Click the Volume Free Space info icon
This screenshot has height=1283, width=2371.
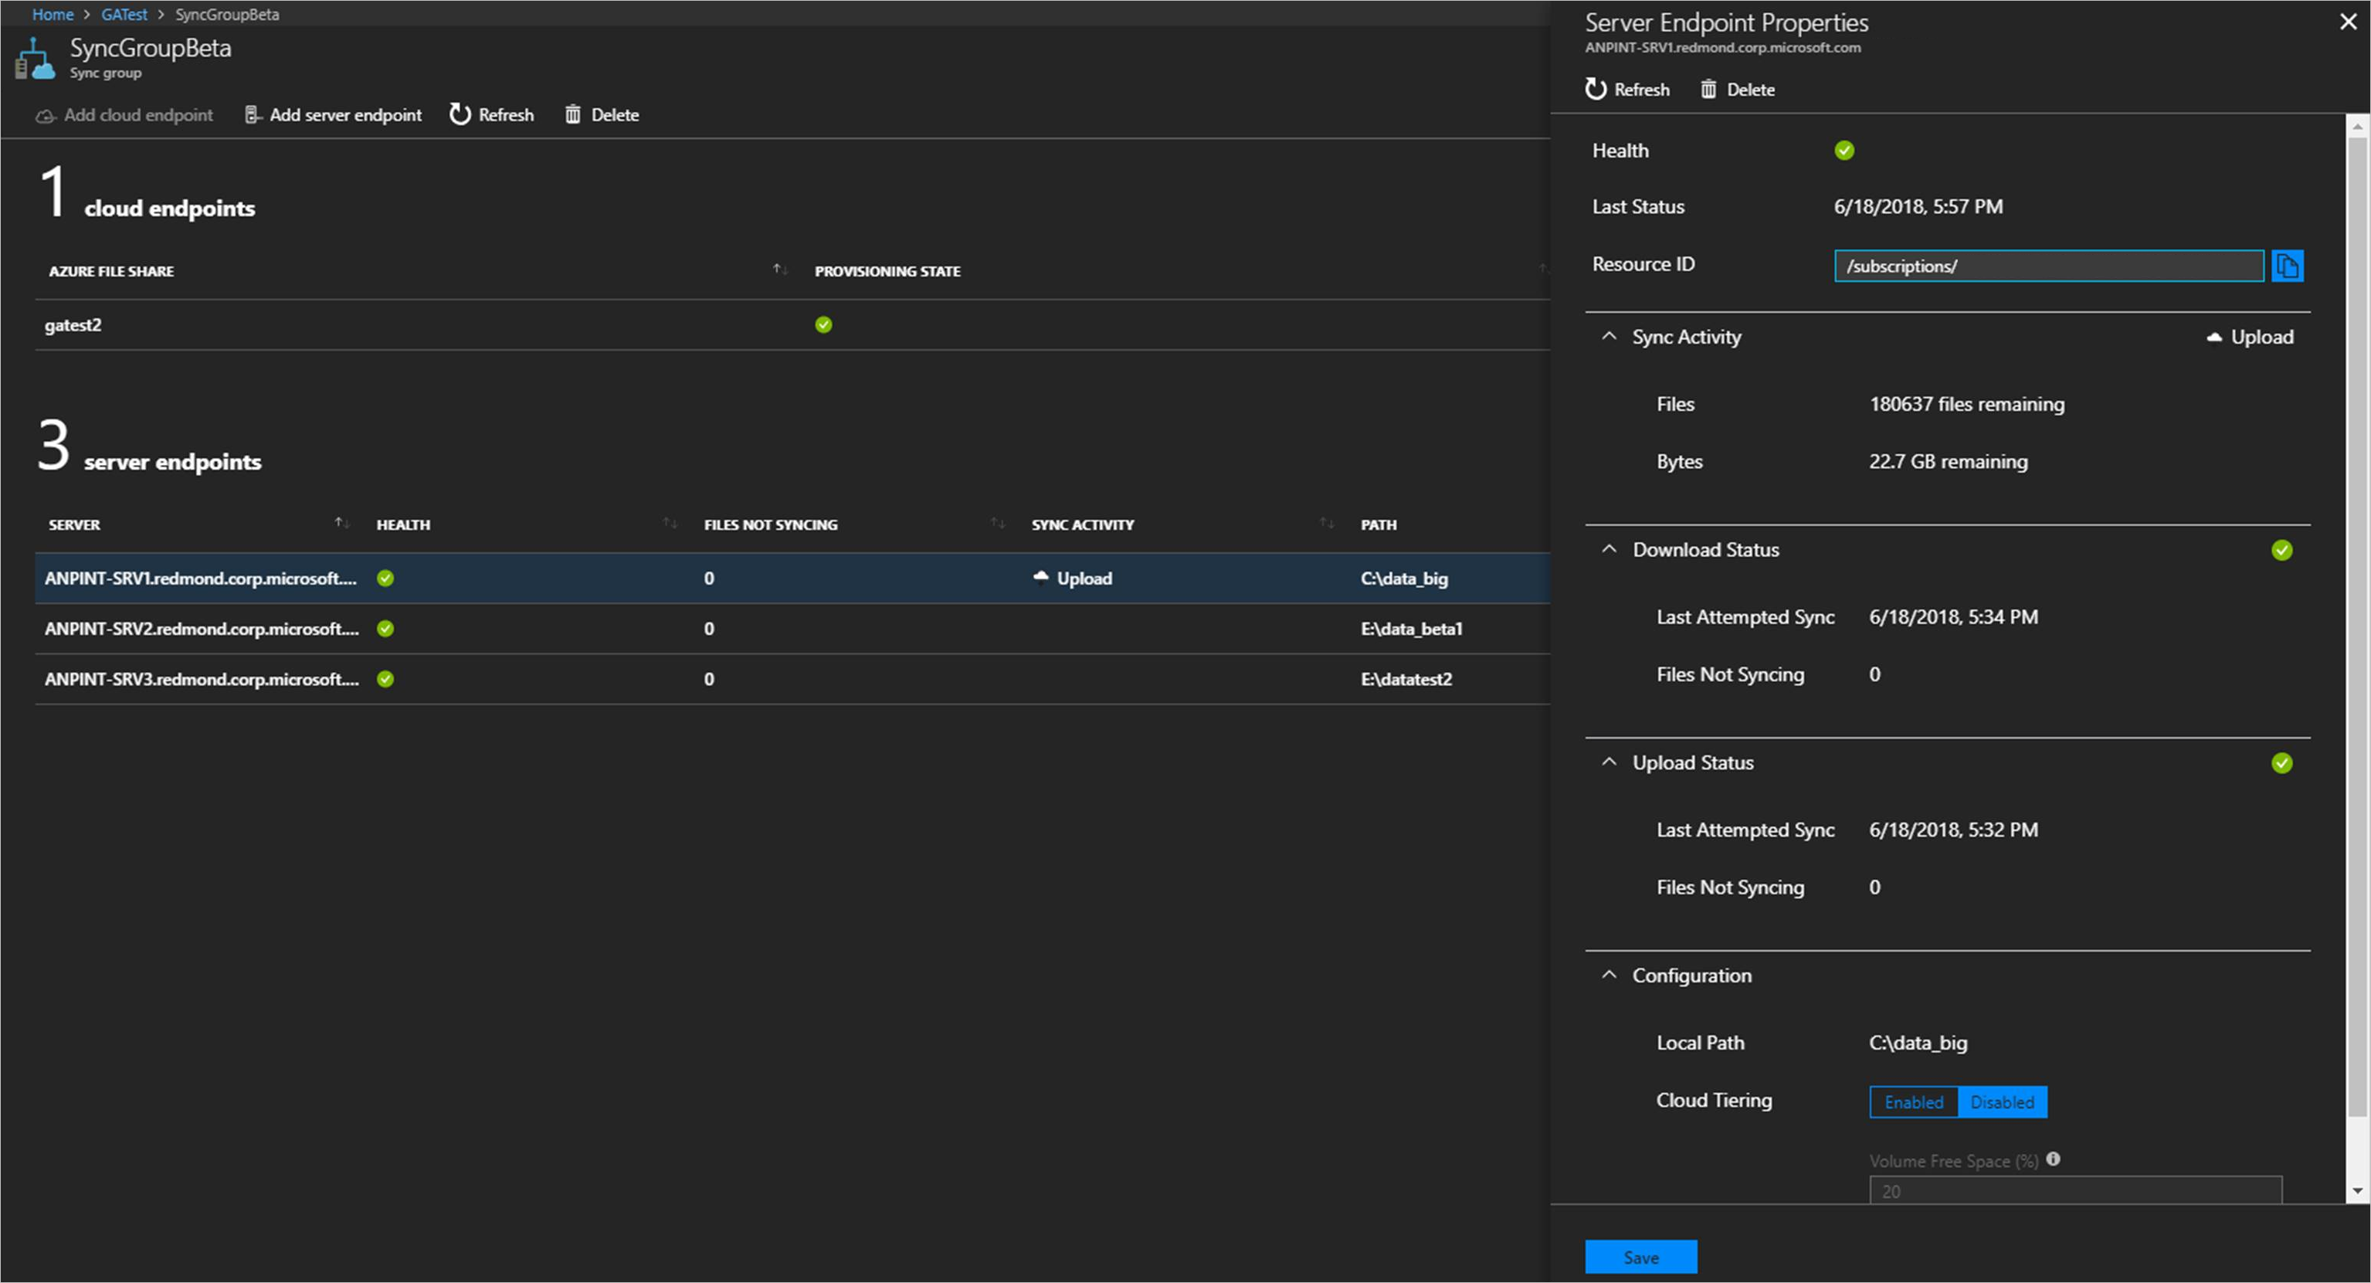click(2053, 1159)
